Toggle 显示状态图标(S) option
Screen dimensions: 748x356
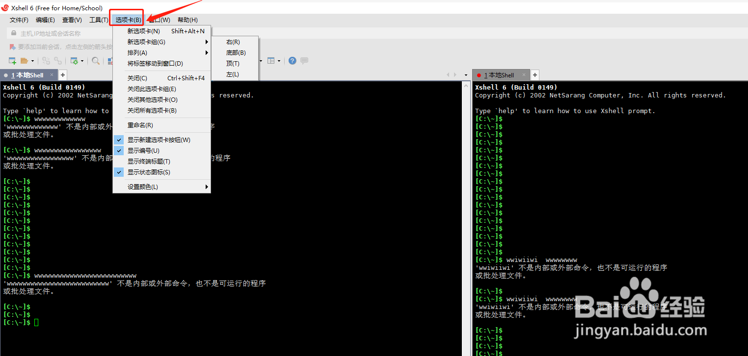(x=162, y=172)
